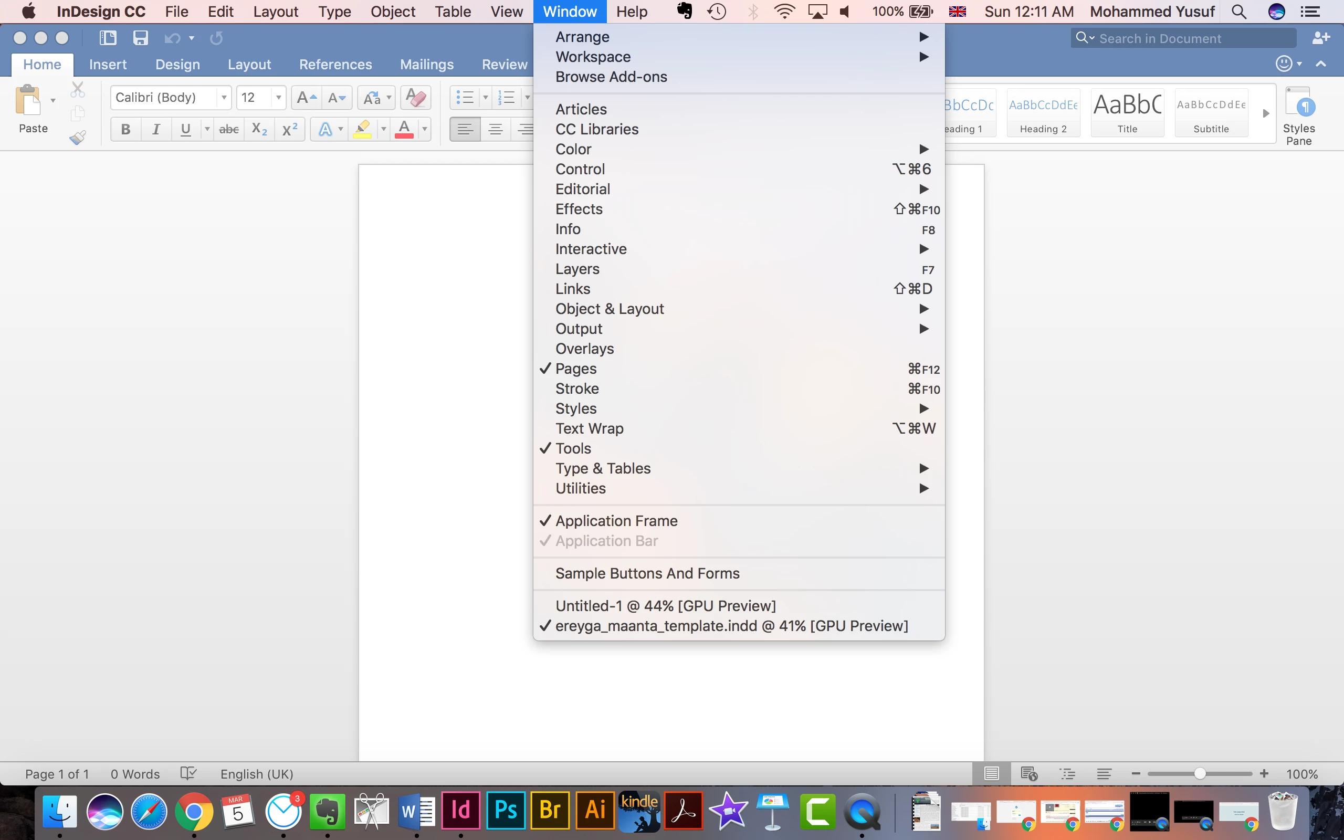Apply strikethrough formatting
Image resolution: width=1344 pixels, height=840 pixels.
229,130
